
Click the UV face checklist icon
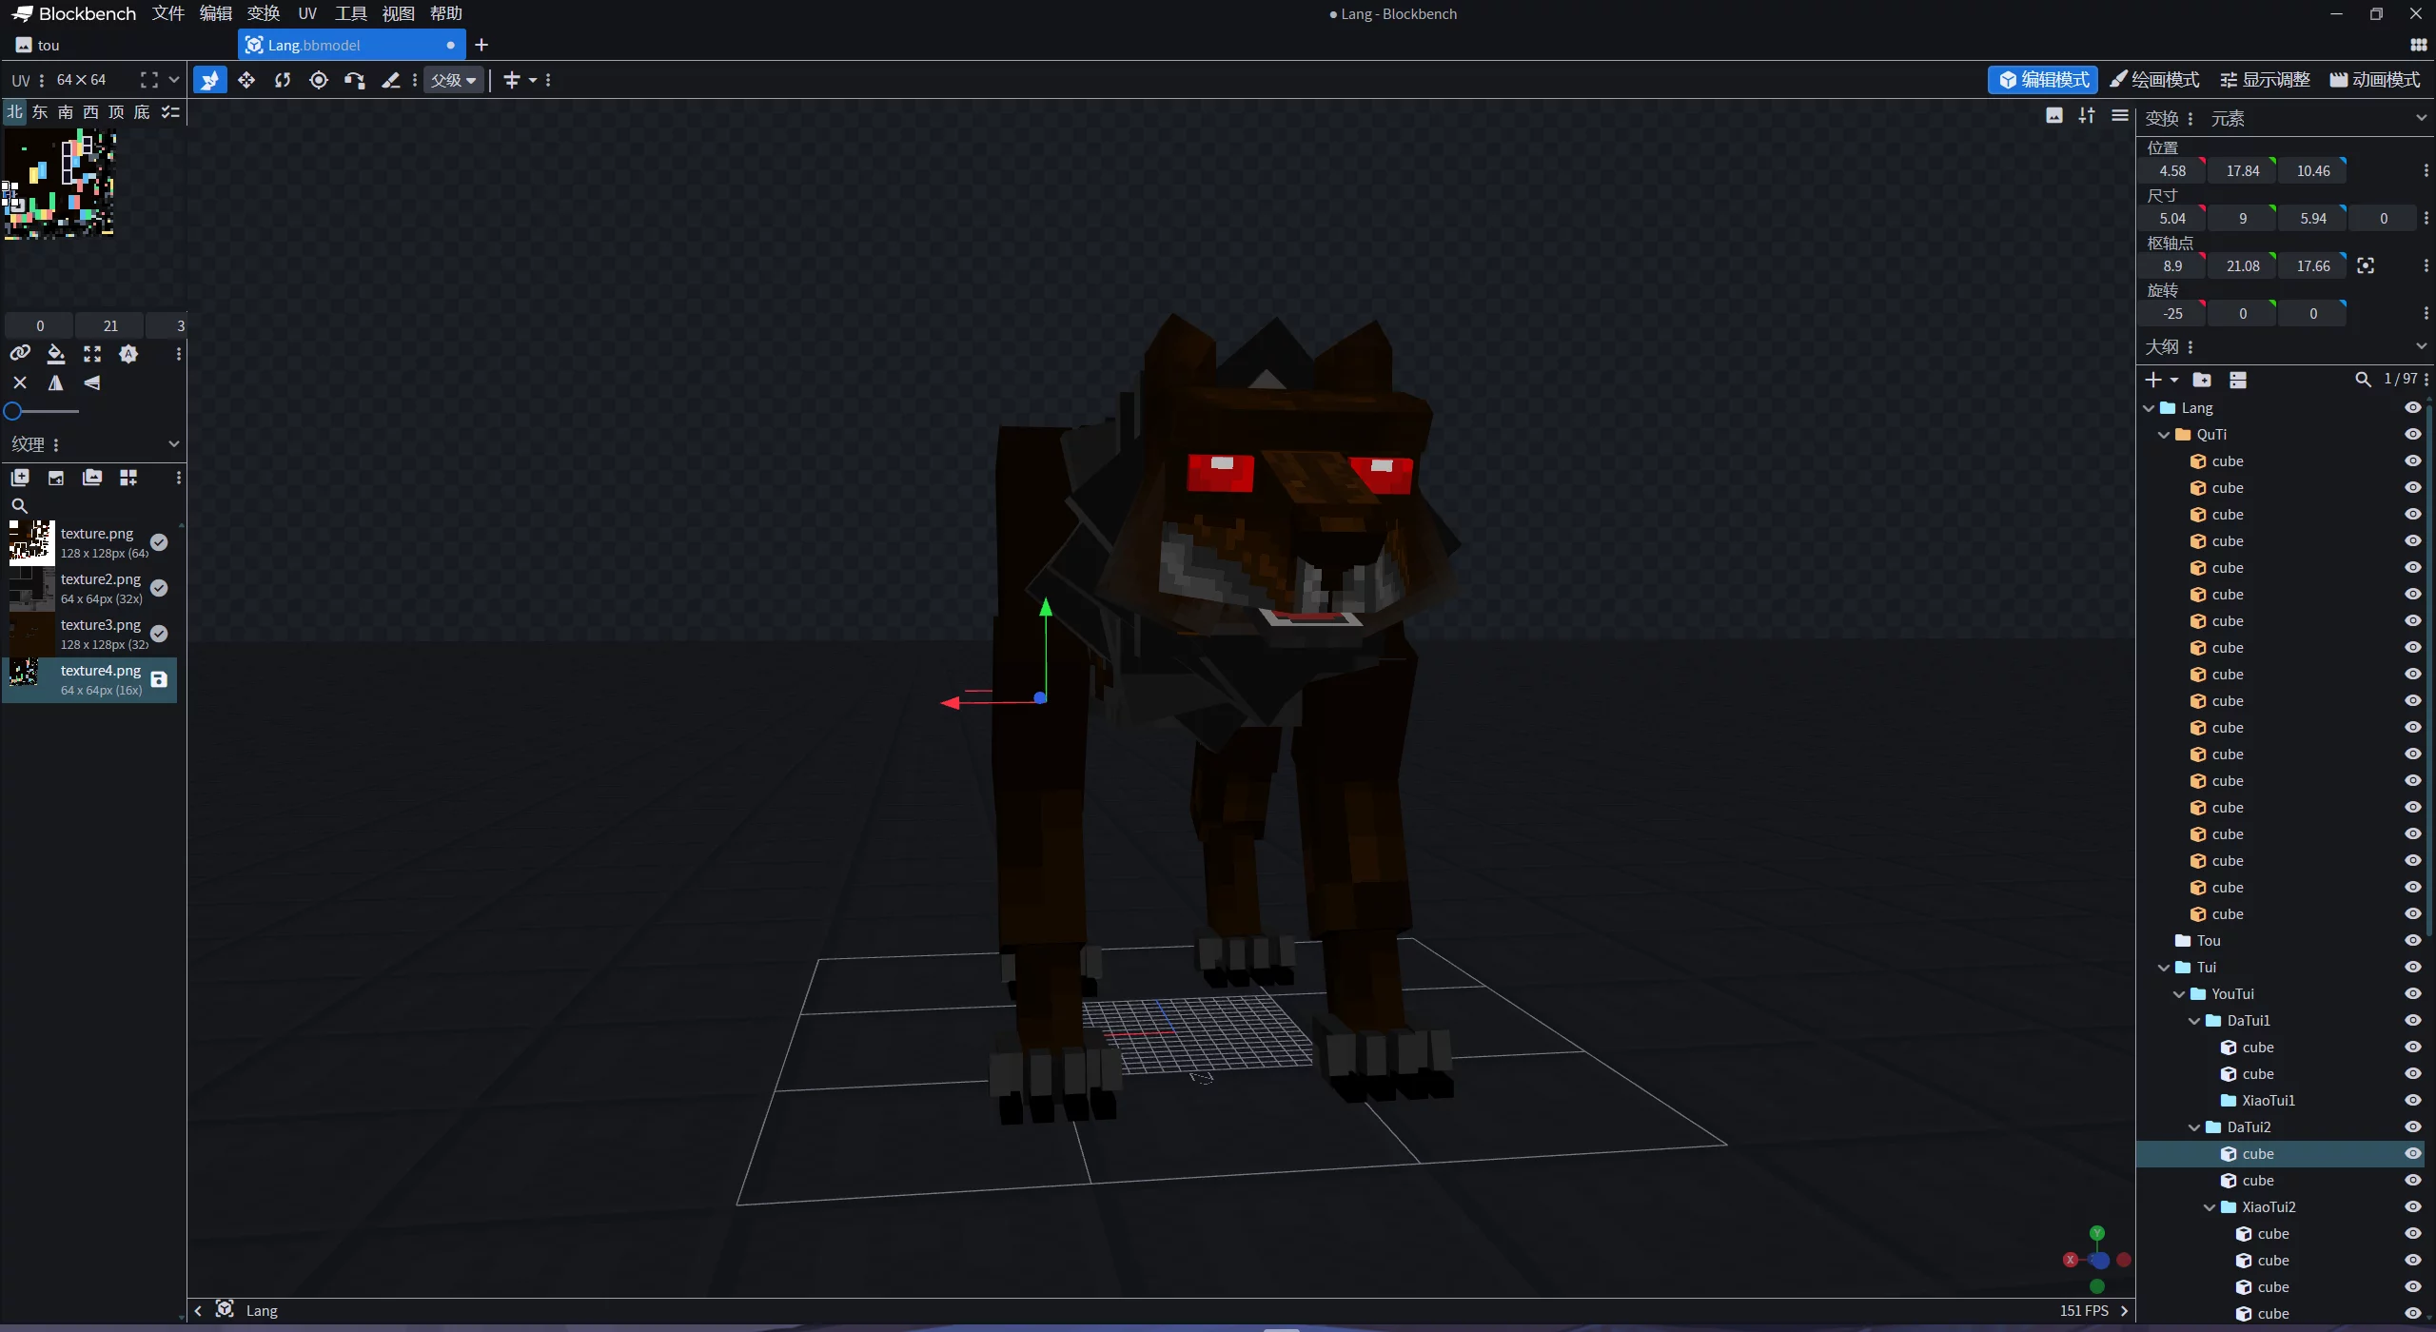170,112
